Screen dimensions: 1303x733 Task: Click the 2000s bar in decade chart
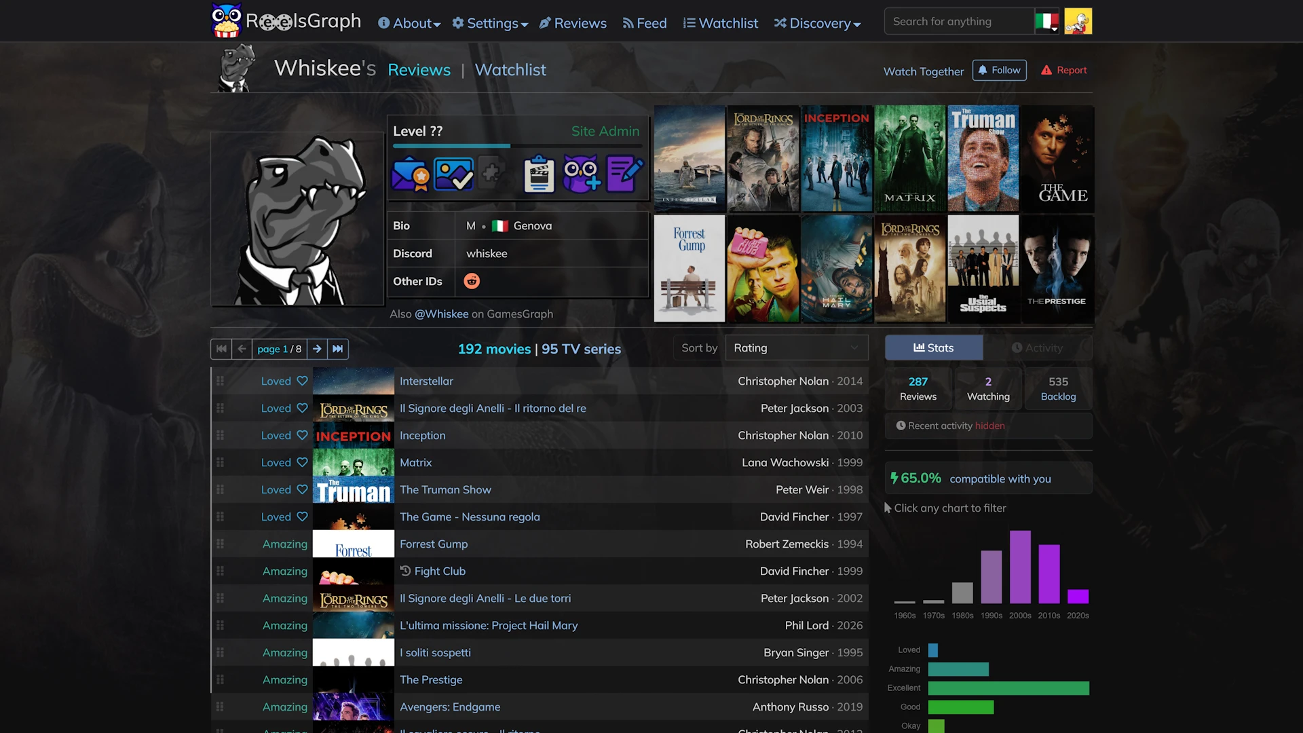pos(1020,567)
